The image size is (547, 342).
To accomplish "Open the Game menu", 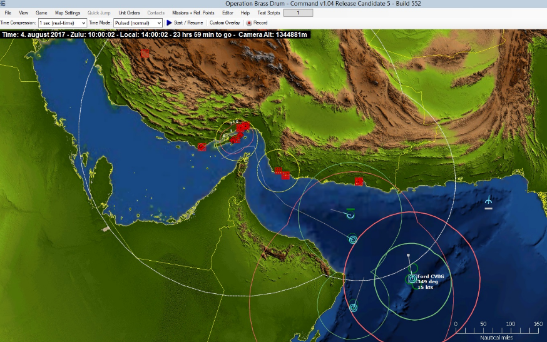I will [41, 13].
